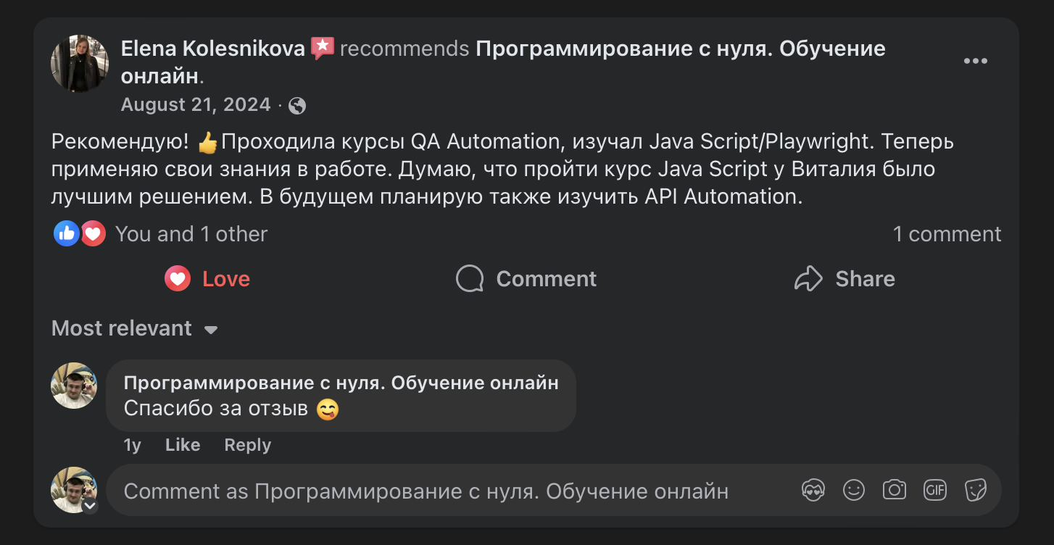Click the comment input field to write a comment
This screenshot has height=545, width=1054.
point(435,490)
